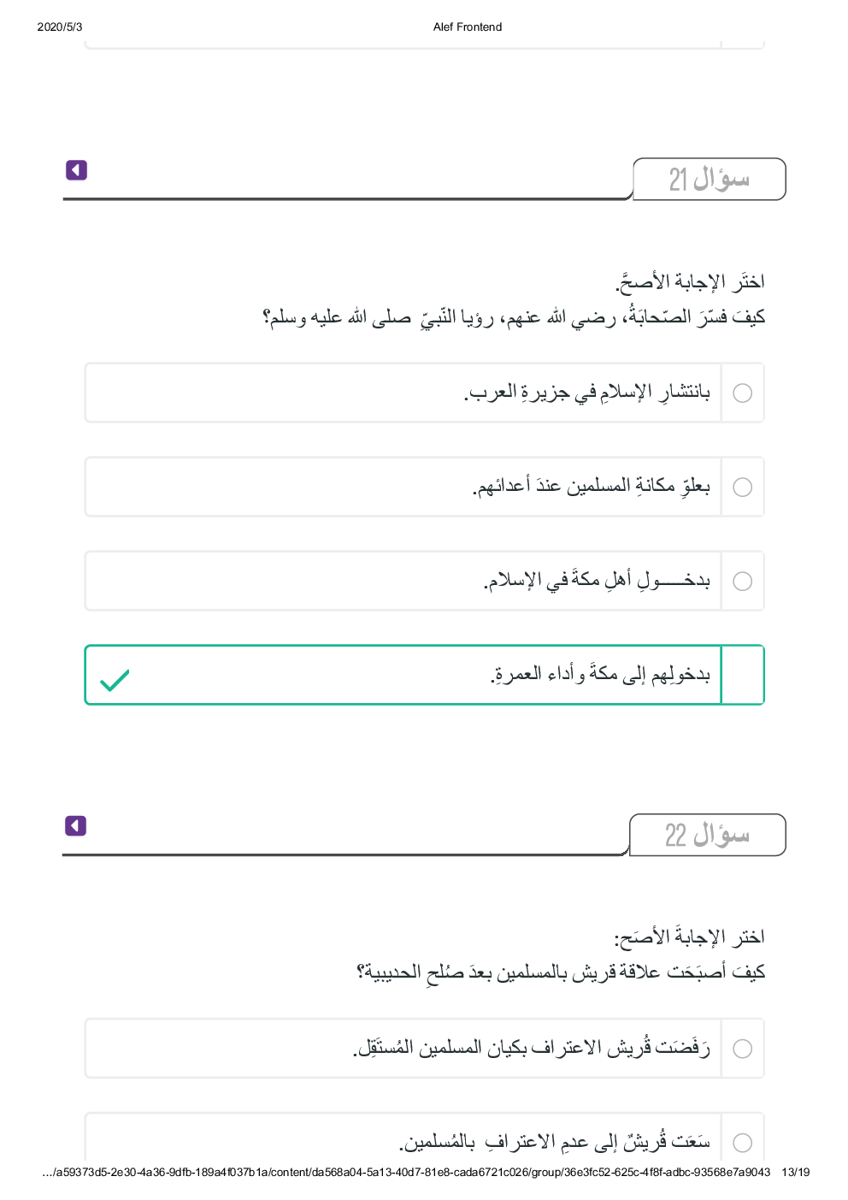Screen dimensions: 848x1200
Task: Open the 'سؤال 21' tab label
Action: 709,180
